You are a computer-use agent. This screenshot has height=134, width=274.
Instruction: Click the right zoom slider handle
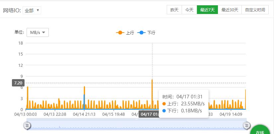click(246, 125)
